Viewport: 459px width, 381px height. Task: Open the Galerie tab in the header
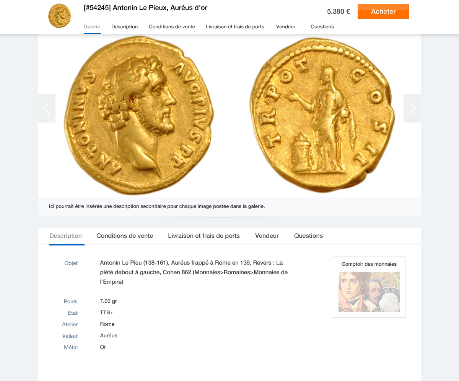click(92, 27)
